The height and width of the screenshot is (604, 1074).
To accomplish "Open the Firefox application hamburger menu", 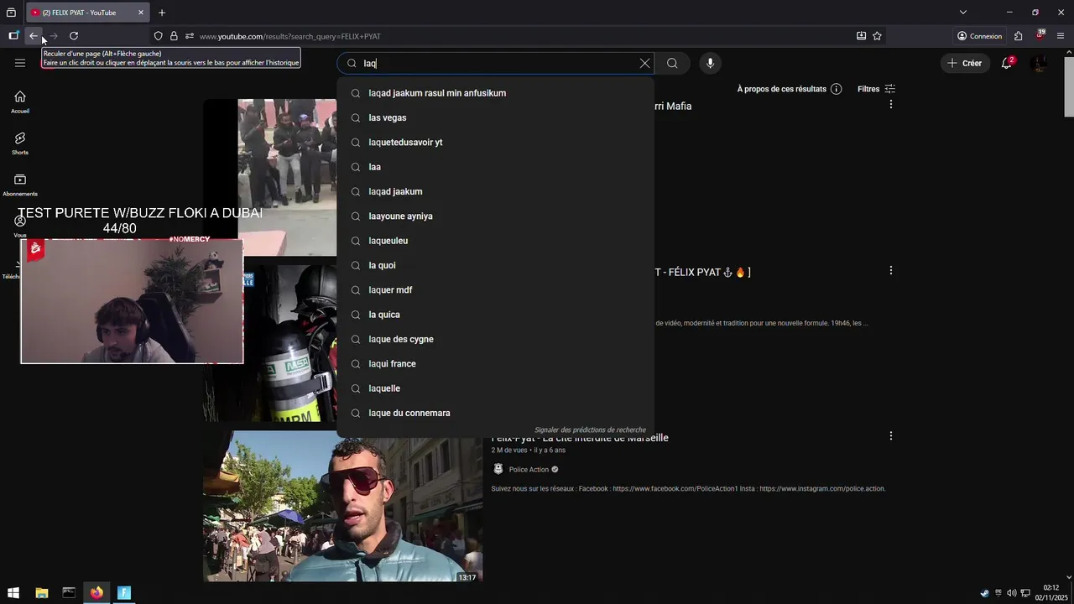I will pos(1061,36).
